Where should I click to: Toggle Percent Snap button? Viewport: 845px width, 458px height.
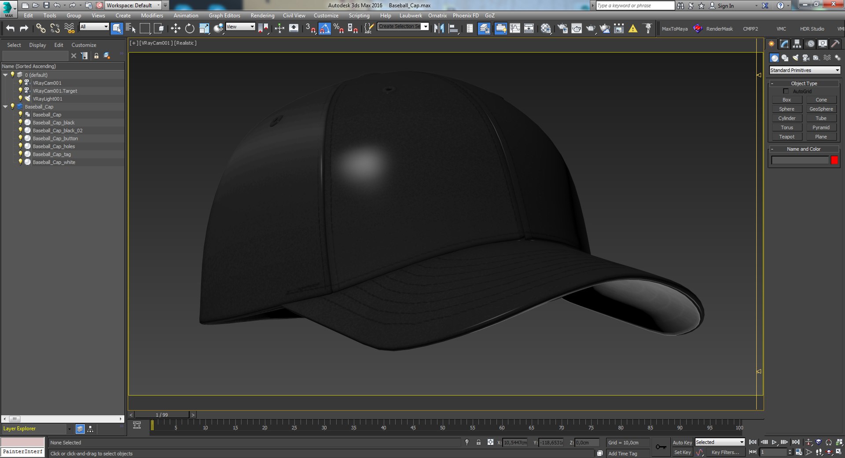click(x=338, y=29)
